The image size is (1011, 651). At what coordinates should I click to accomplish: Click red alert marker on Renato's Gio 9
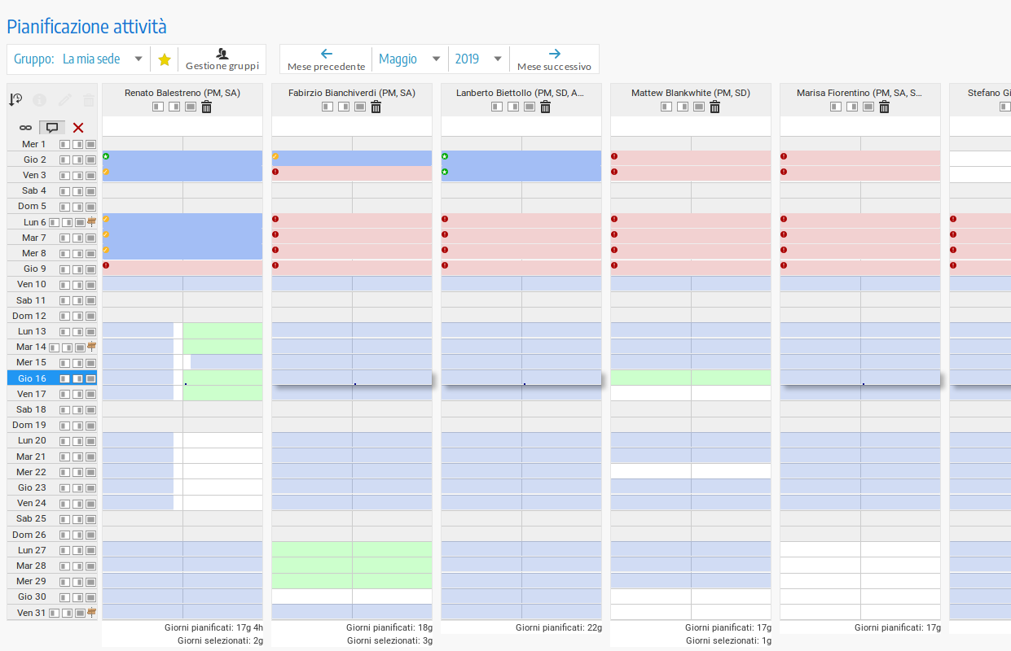tap(106, 265)
